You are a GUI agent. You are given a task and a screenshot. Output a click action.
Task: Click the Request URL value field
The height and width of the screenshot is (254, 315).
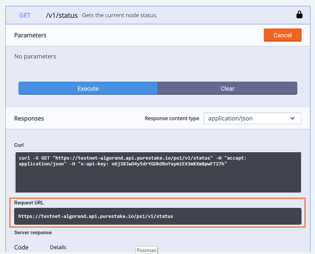[157, 216]
